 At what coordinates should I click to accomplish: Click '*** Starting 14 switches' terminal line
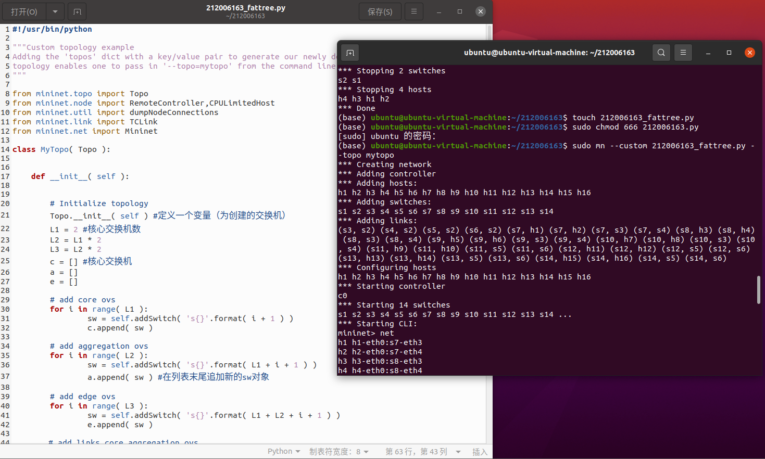point(394,305)
